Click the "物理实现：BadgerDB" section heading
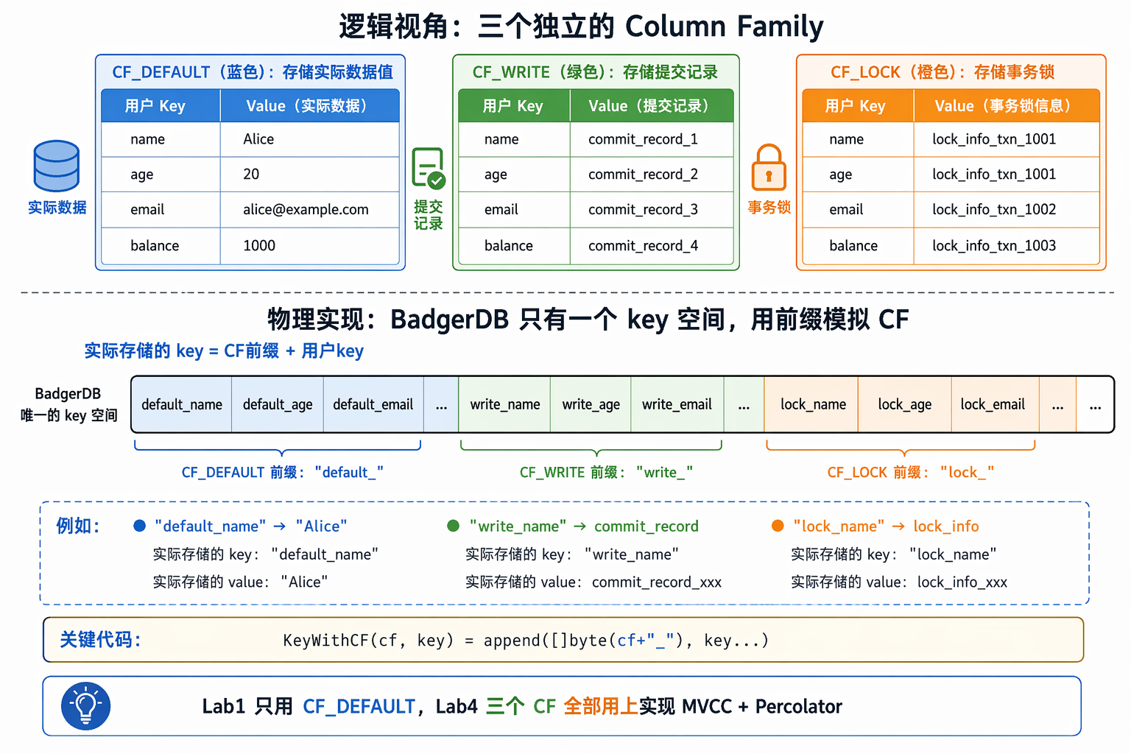 pos(588,320)
